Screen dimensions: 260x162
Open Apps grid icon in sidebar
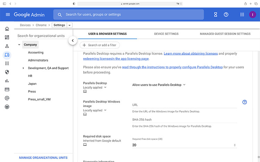(7, 64)
